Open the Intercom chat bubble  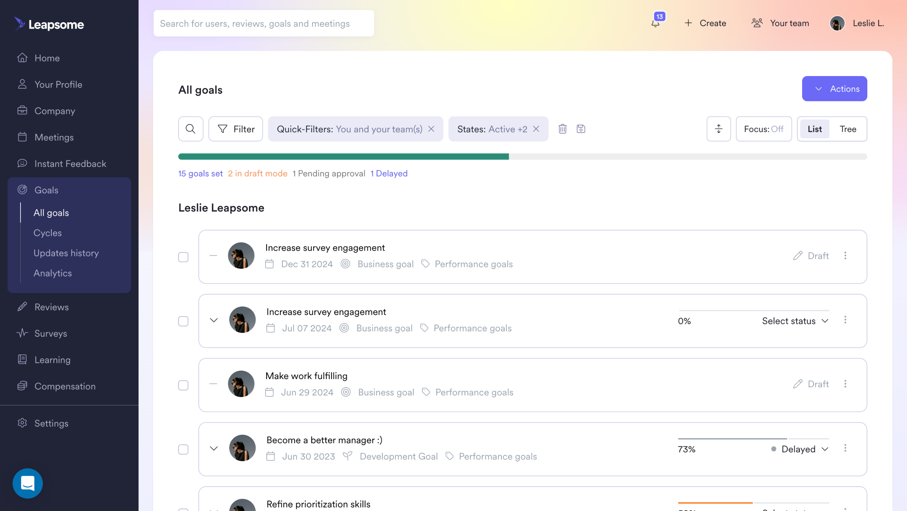click(x=28, y=483)
